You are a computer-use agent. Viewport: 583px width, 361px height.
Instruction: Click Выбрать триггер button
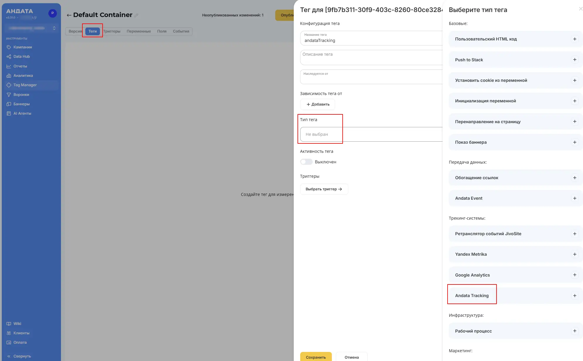(324, 189)
